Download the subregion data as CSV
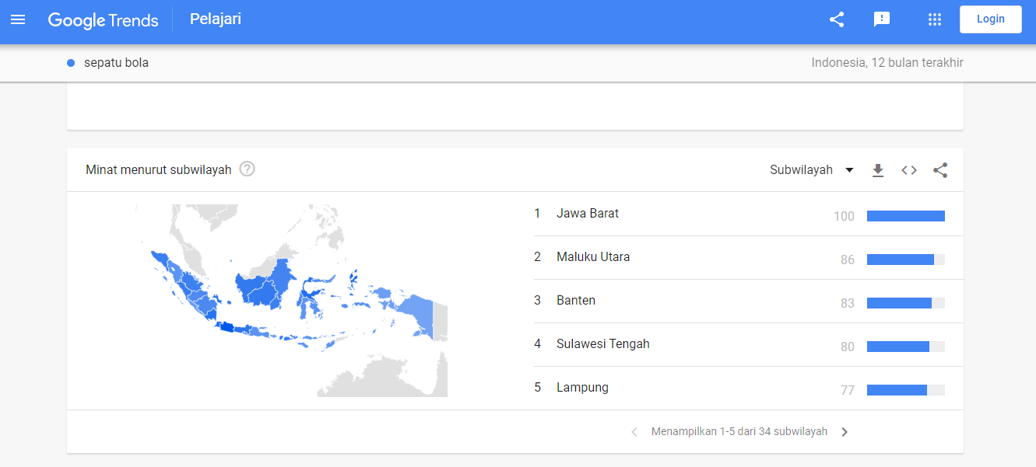This screenshot has width=1036, height=467. click(x=878, y=169)
